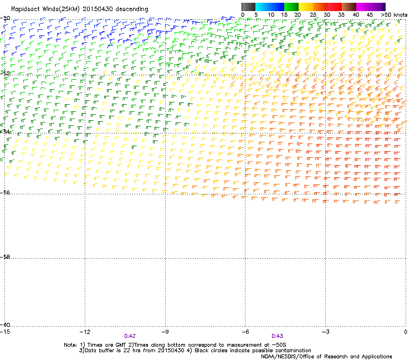Select the purple 'D:43' time marker
Screen dimensions: 410x360
(x=277, y=336)
